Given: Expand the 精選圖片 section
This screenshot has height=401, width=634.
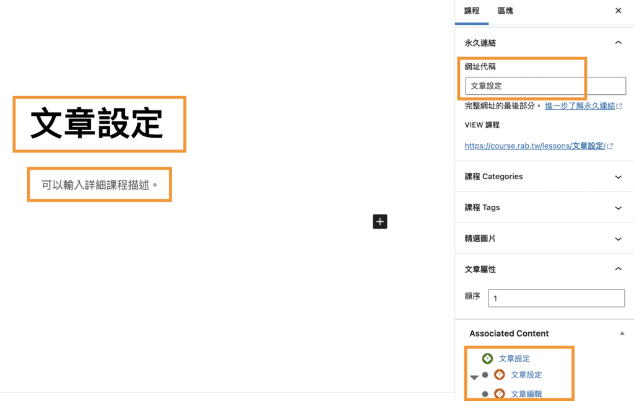Looking at the screenshot, I should point(618,238).
